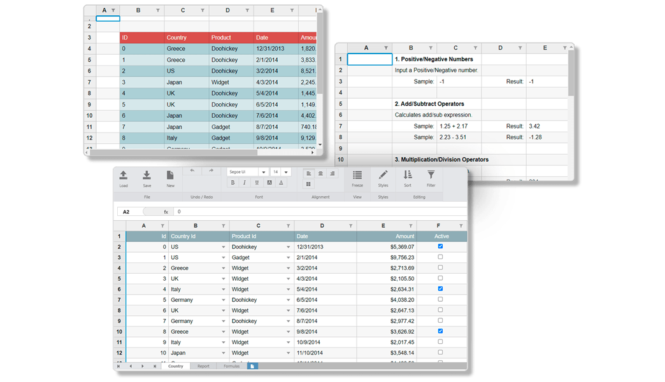Select the "1.25 + 2.17" sample cell
This screenshot has width=665, height=382.
pos(459,126)
